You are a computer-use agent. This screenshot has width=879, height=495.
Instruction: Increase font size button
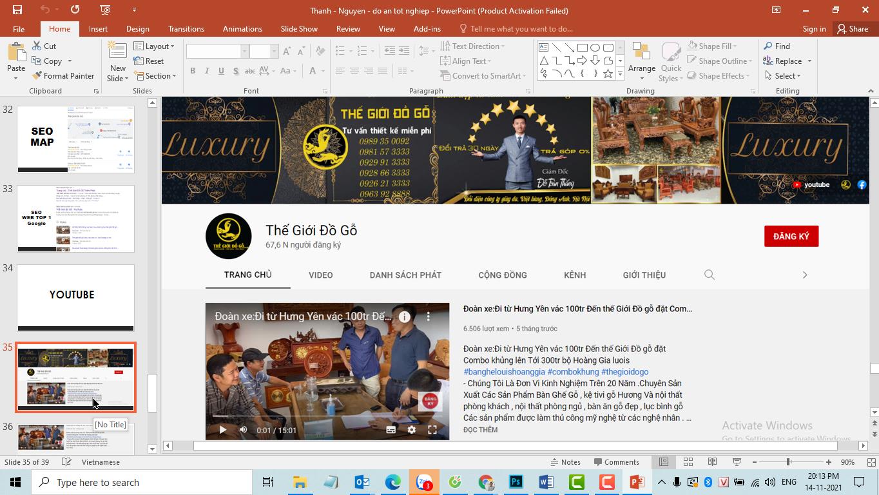click(x=287, y=51)
